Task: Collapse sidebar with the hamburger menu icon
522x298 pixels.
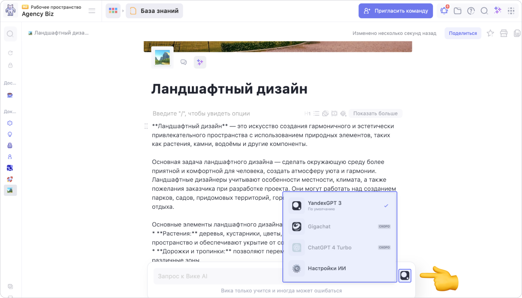Action: pos(92,11)
